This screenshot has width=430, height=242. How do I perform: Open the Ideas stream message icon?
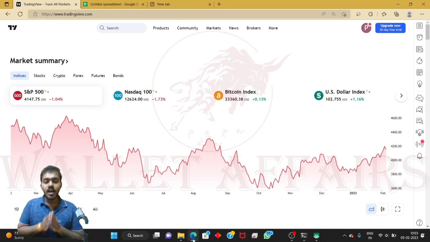tap(420, 121)
